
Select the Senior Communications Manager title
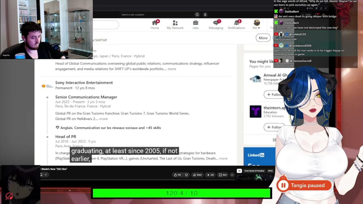point(86,97)
